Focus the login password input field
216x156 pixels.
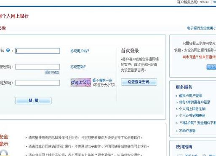37,67
